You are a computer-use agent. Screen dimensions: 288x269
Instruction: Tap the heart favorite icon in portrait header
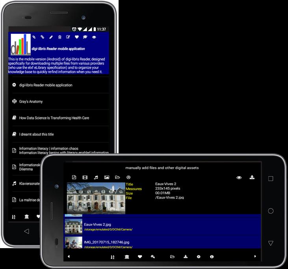click(77, 37)
